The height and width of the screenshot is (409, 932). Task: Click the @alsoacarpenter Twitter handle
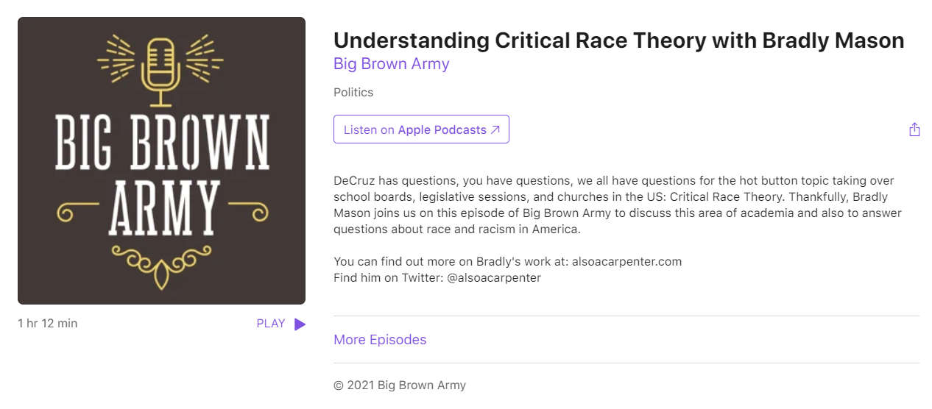(494, 278)
